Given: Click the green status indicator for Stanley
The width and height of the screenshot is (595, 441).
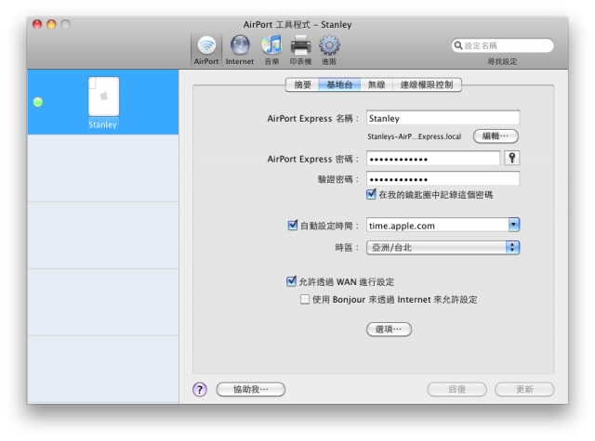Looking at the screenshot, I should point(38,102).
